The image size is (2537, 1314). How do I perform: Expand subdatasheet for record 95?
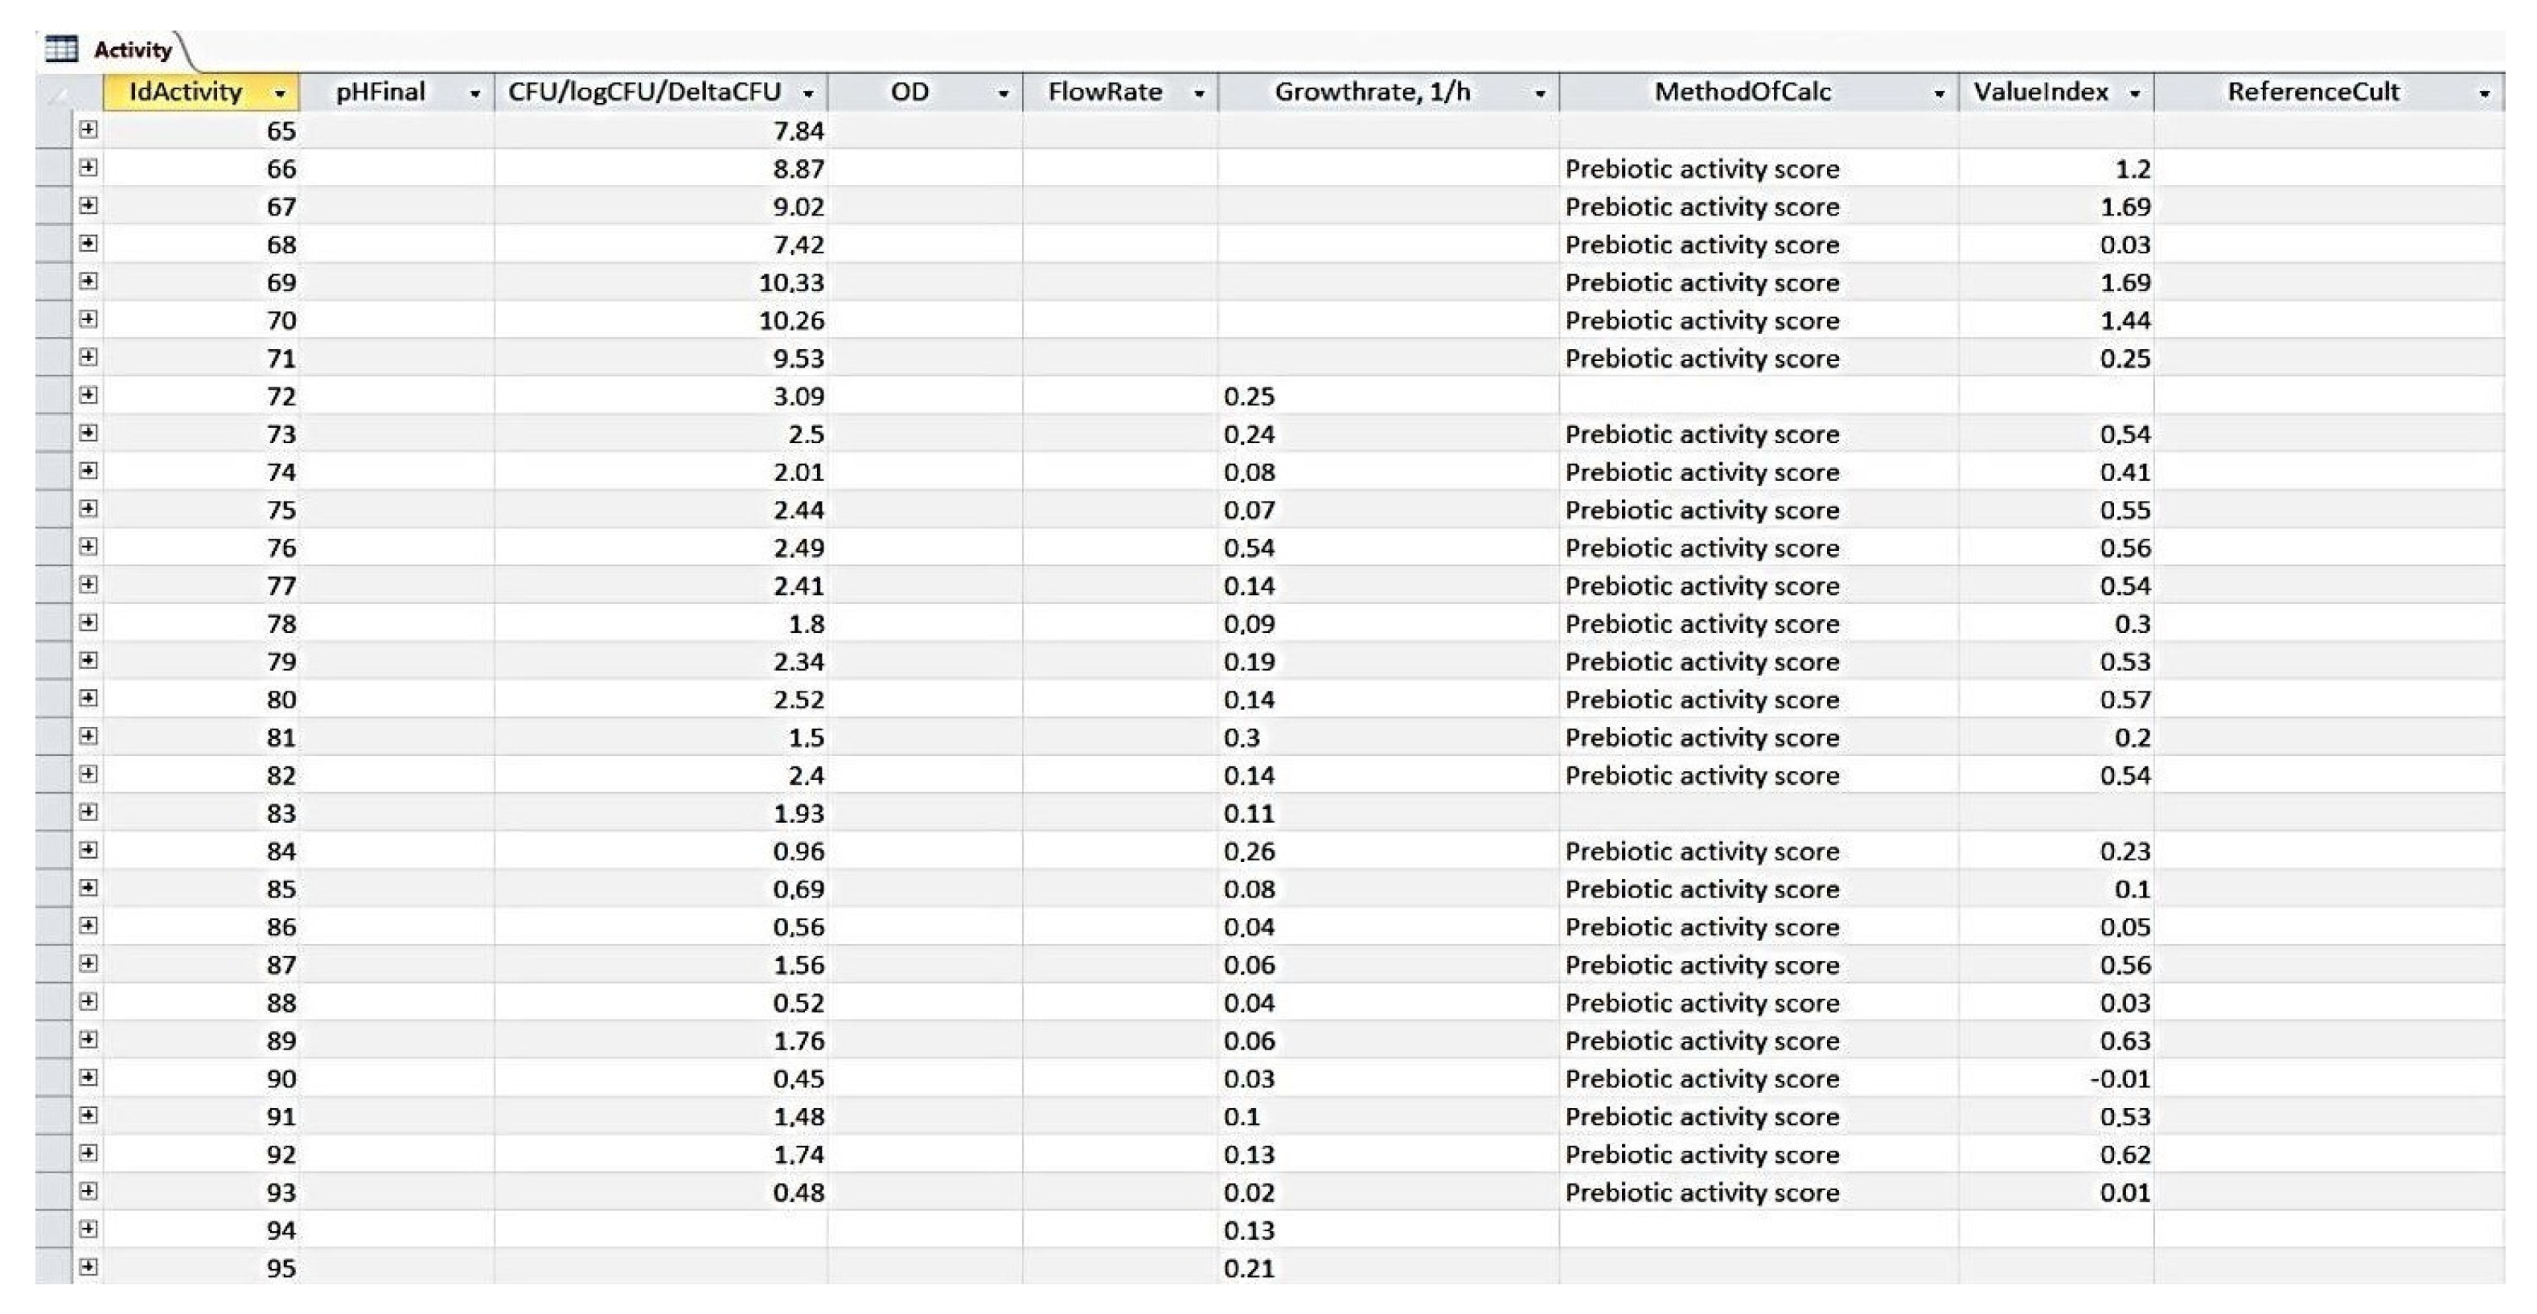tap(88, 1267)
